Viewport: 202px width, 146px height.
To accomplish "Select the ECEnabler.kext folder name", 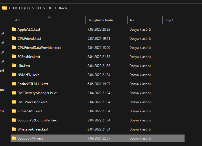I will click(29, 56).
